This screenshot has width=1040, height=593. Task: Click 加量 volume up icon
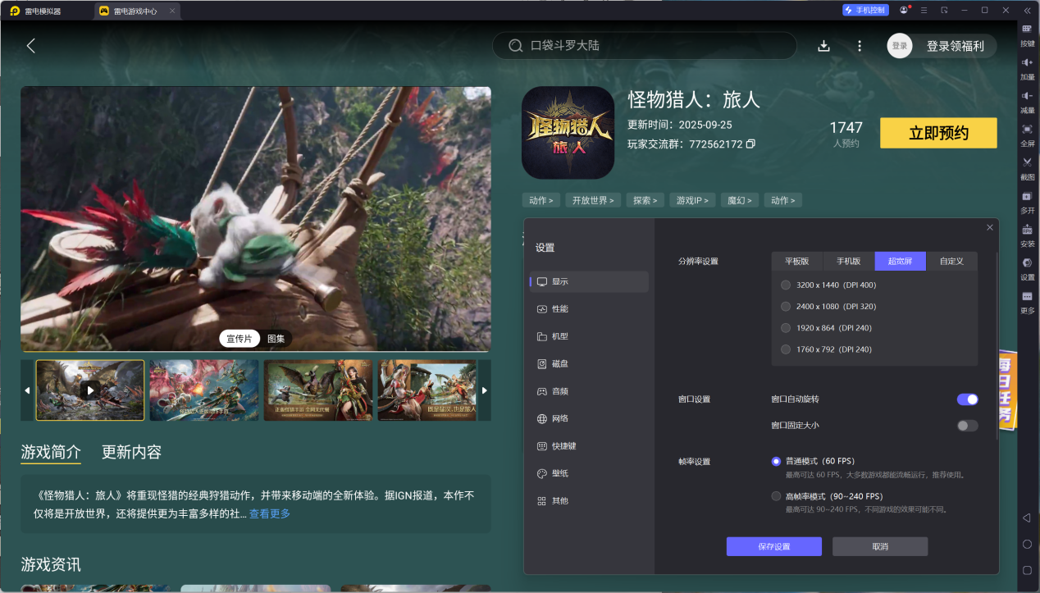tap(1027, 68)
